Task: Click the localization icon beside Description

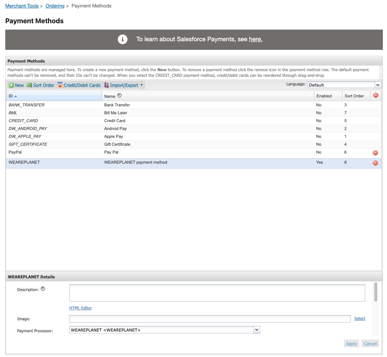Action: pos(43,289)
